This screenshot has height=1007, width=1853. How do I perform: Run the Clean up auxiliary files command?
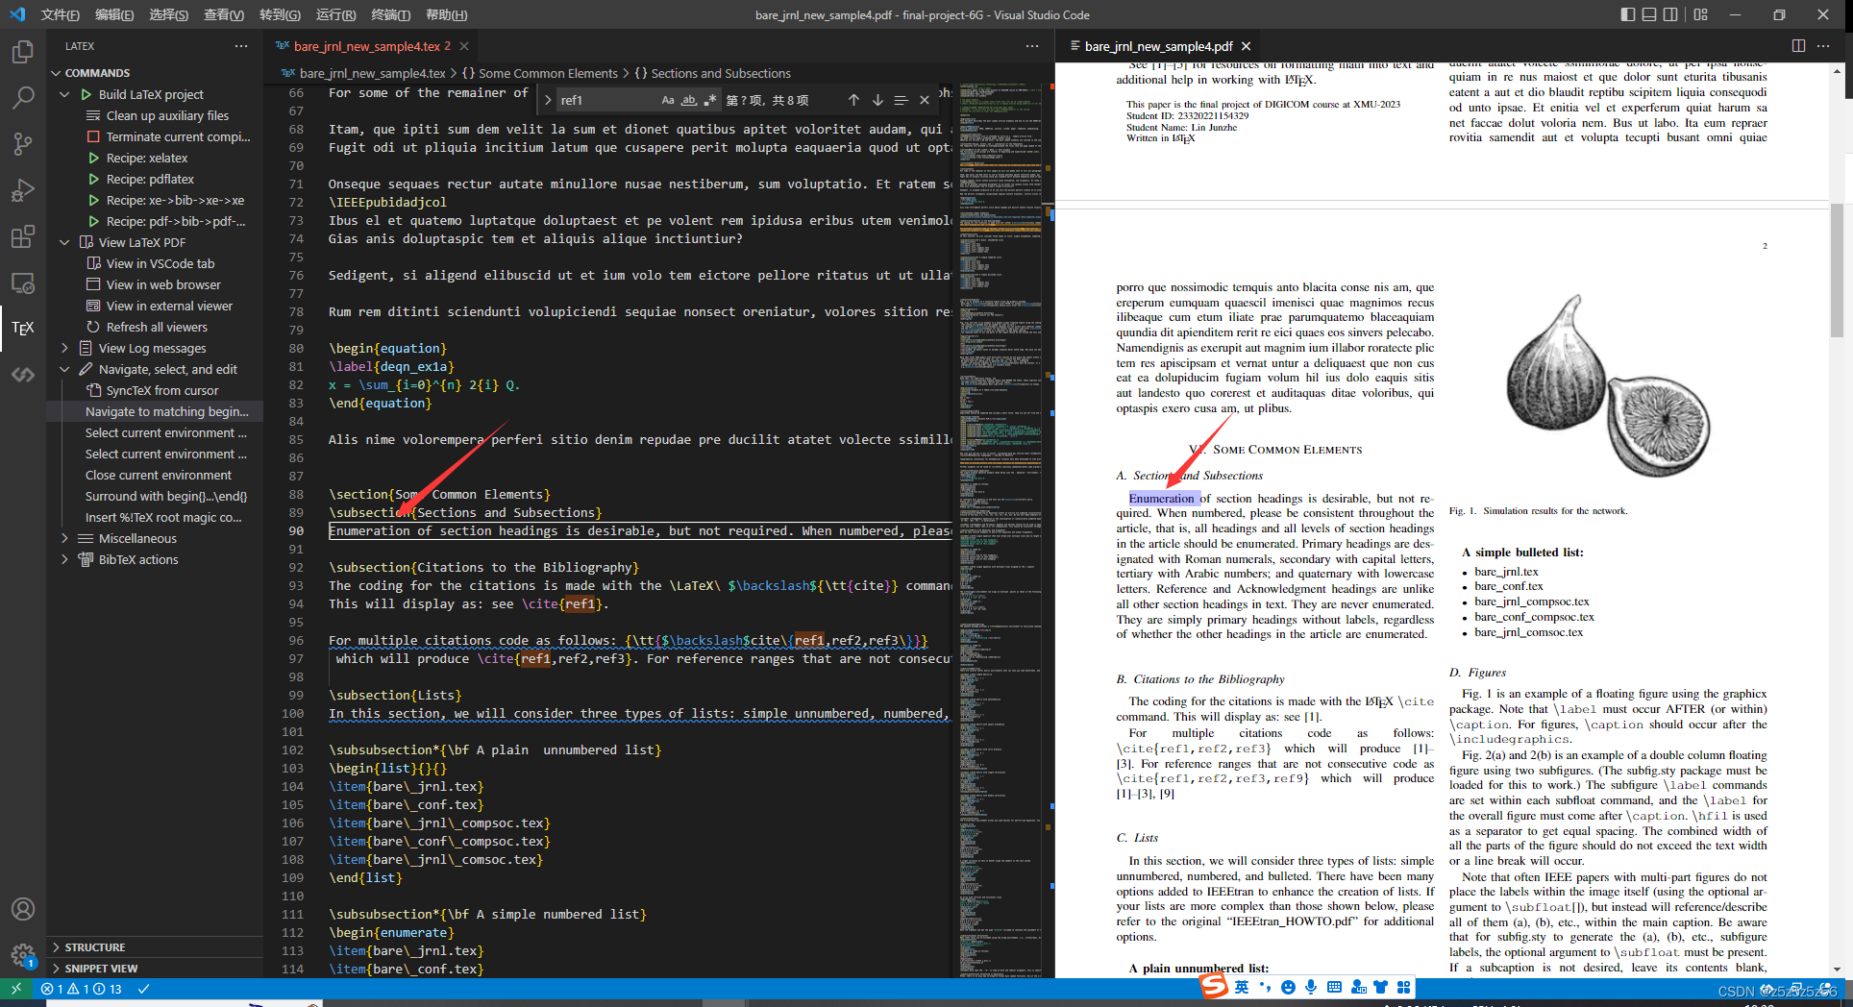[x=168, y=114]
